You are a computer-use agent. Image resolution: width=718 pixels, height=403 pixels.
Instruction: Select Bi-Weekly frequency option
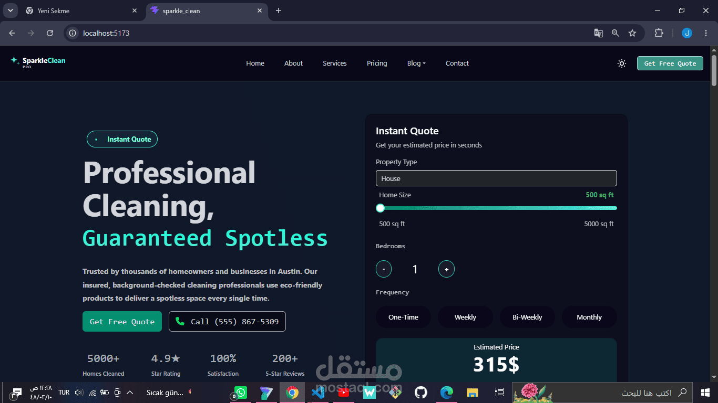click(527, 317)
